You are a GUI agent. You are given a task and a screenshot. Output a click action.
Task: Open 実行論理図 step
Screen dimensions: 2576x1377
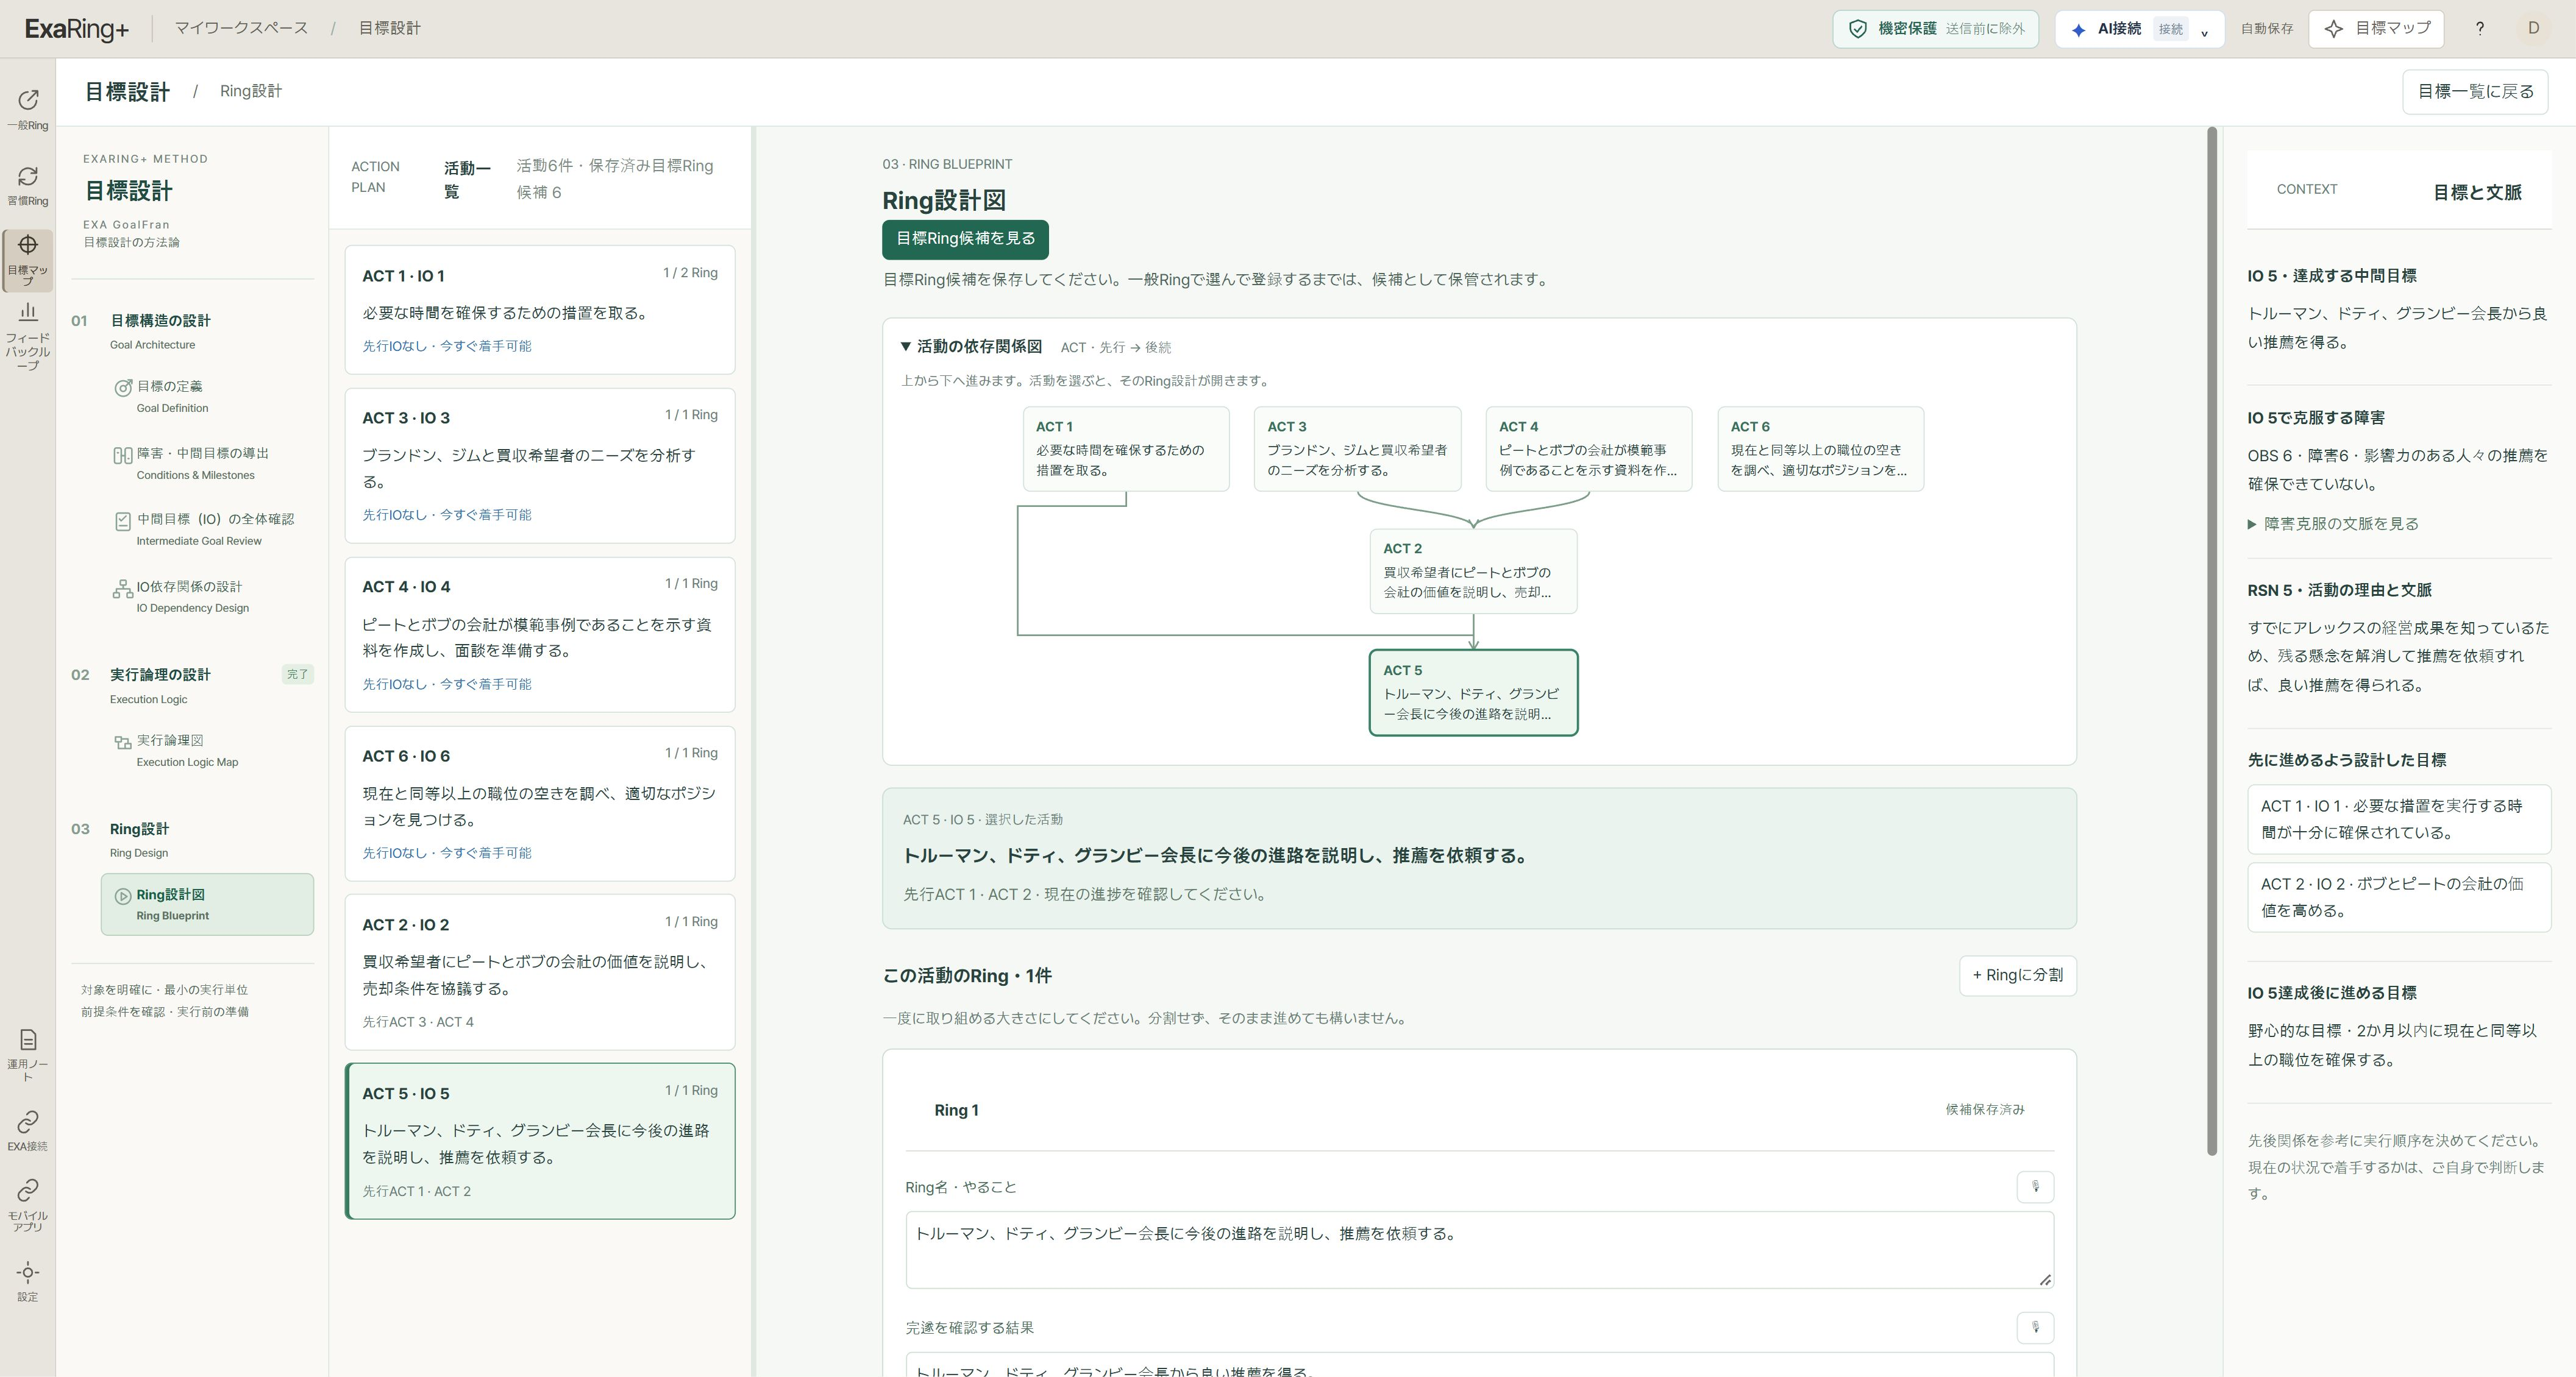coord(208,751)
